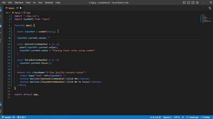Screen dimensions: 213x119
Task: Click the Prettier checkmark status item
Action: click(x=205, y=117)
